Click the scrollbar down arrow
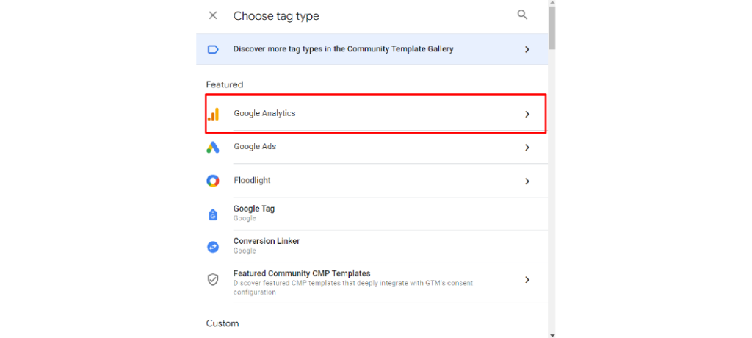The height and width of the screenshot is (338, 752). tap(552, 334)
